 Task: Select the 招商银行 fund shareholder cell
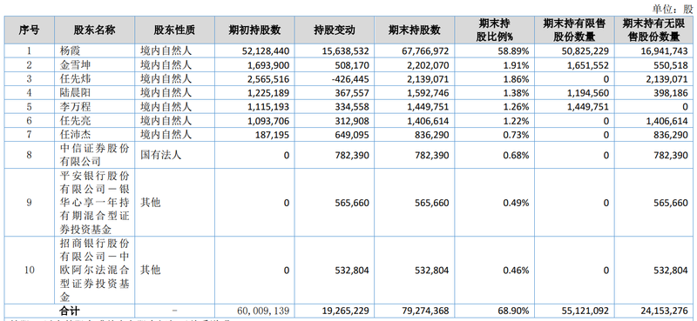(94, 270)
